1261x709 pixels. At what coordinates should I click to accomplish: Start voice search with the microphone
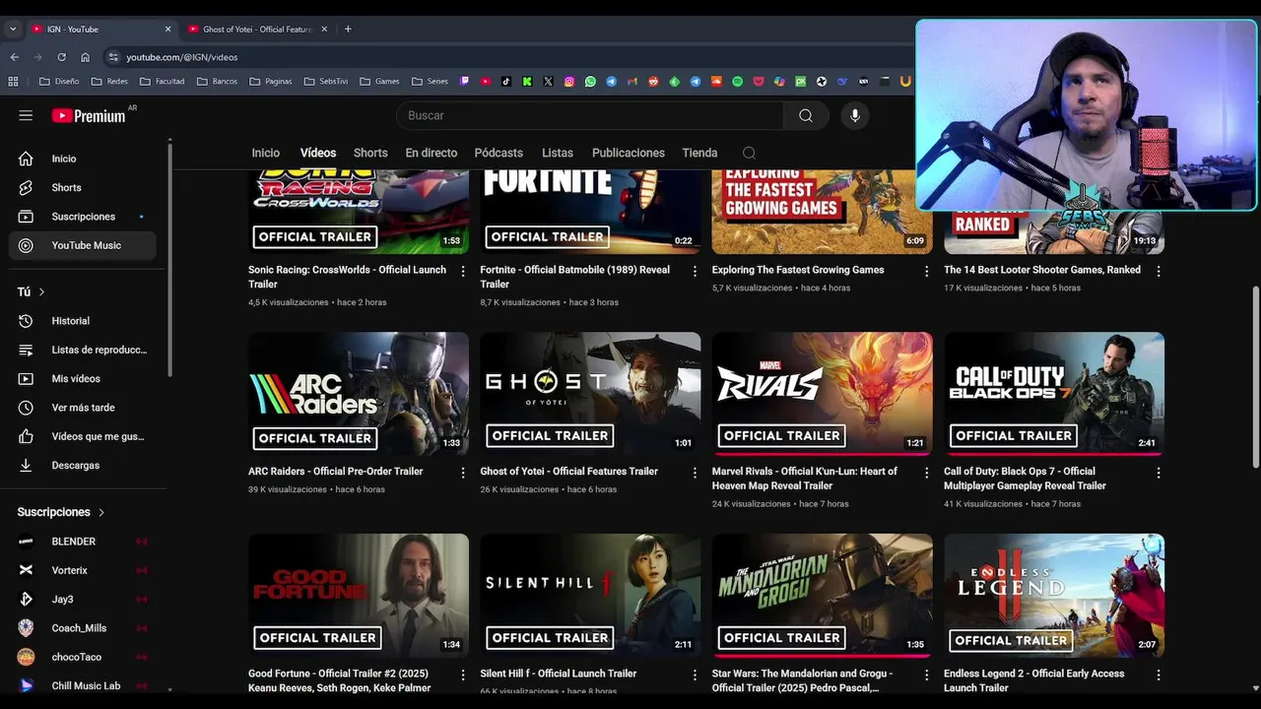click(x=854, y=115)
